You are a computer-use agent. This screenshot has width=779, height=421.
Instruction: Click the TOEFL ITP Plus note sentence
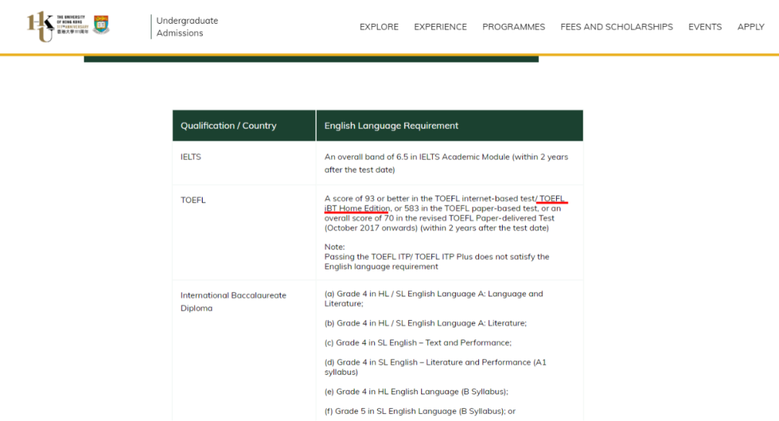436,262
